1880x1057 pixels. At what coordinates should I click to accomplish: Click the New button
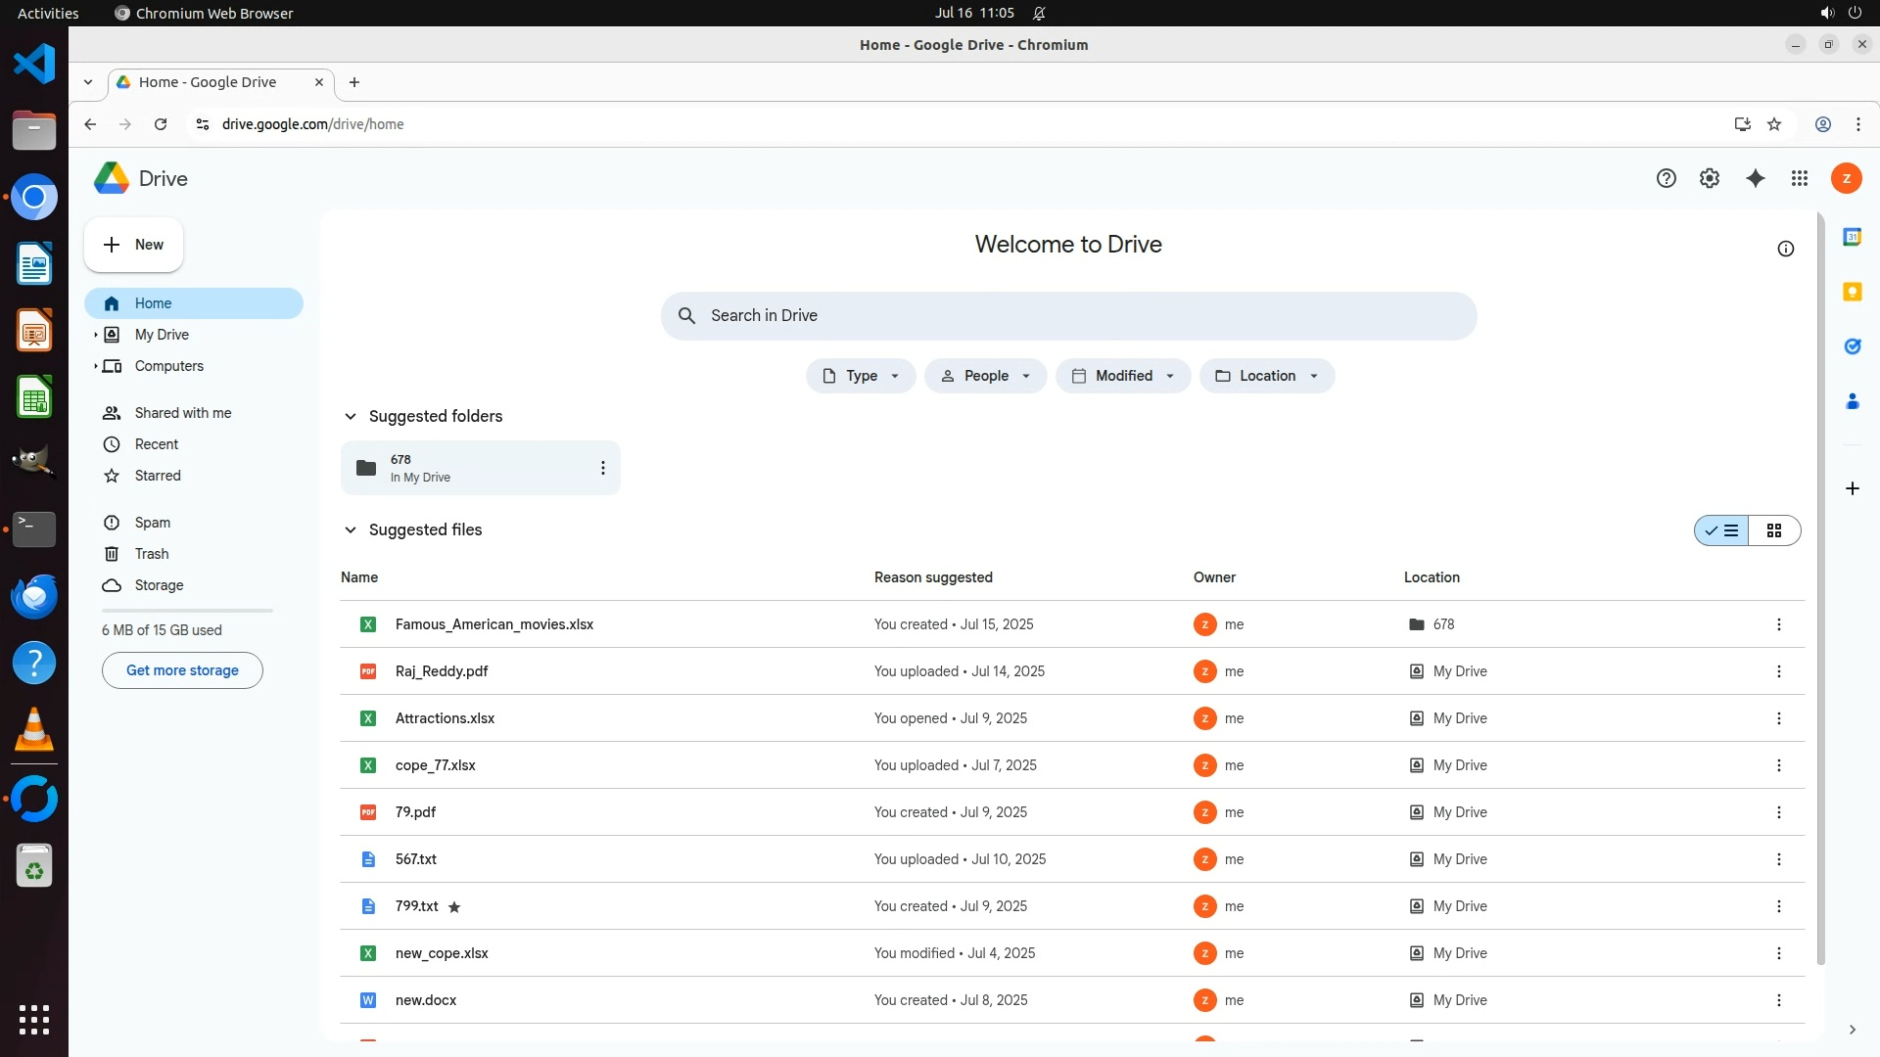point(134,245)
